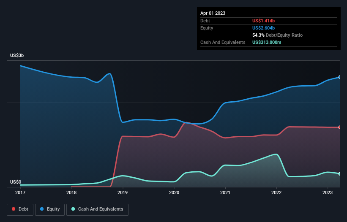
Task: Click the US$1.414b debt value
Action: (x=263, y=21)
